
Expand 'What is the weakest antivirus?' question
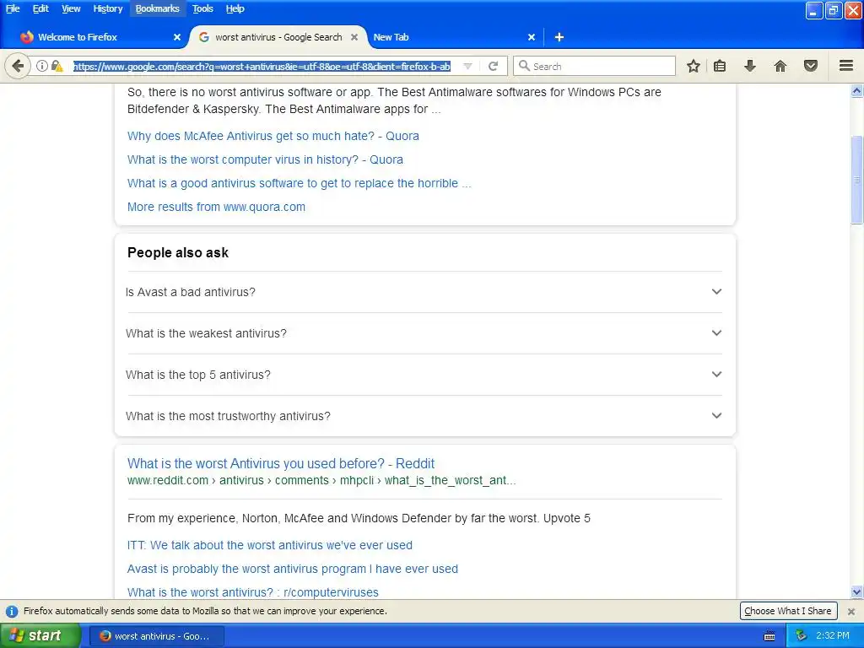pos(424,333)
